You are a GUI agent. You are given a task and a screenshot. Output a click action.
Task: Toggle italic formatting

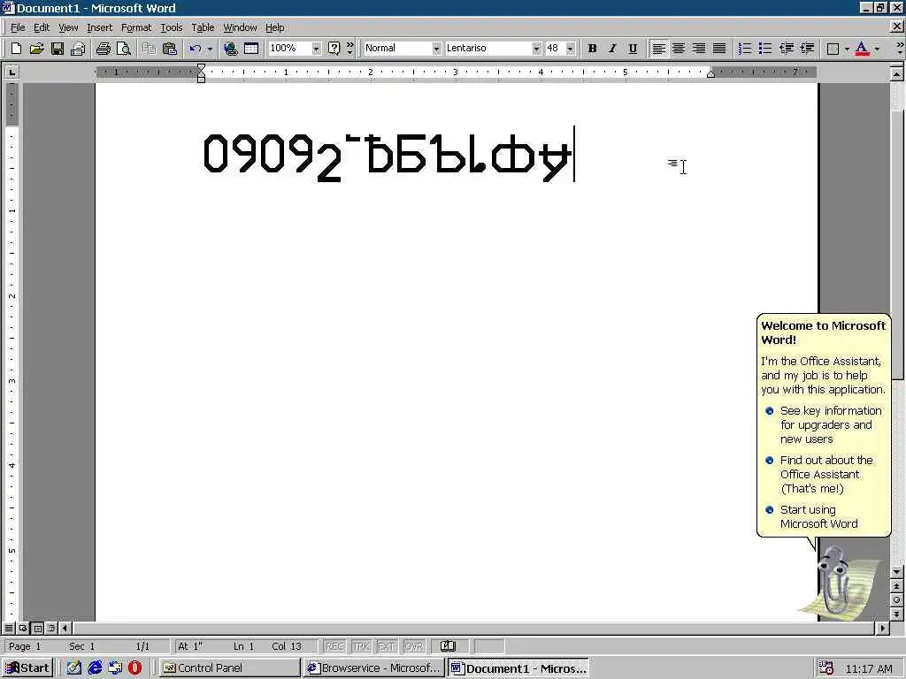(x=612, y=49)
